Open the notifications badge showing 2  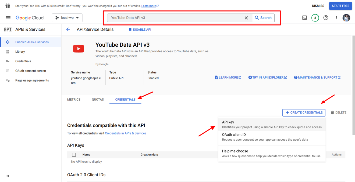coord(315,18)
